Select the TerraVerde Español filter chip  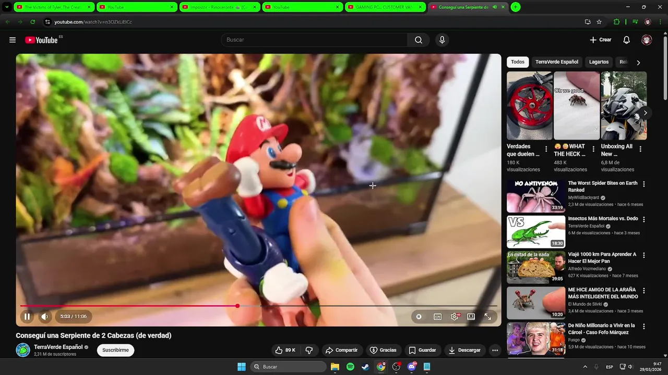pos(557,62)
